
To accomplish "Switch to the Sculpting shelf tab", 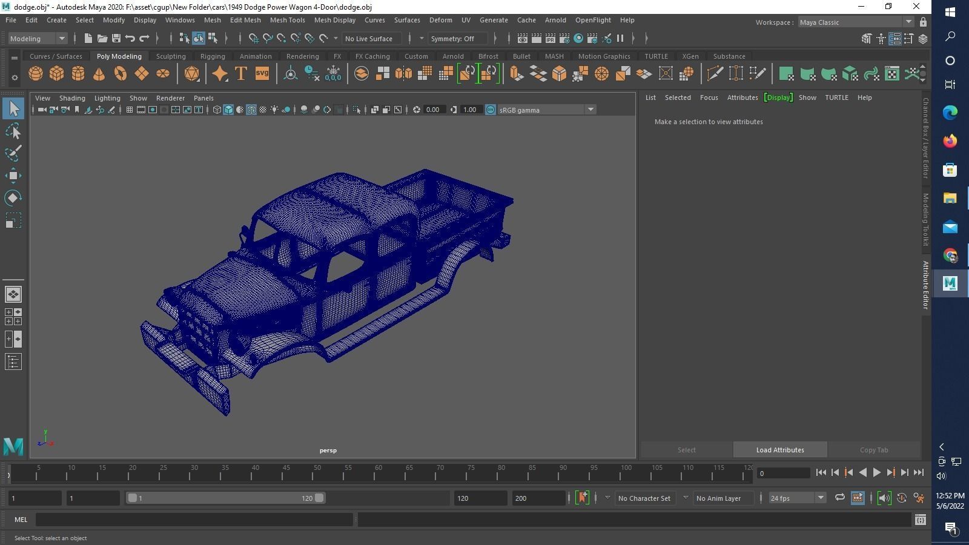I will [x=171, y=56].
